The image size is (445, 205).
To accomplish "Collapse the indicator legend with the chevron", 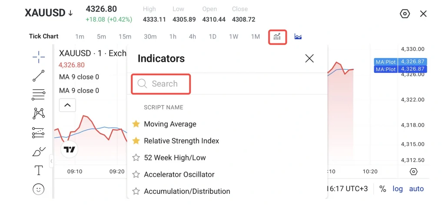I will (x=67, y=105).
